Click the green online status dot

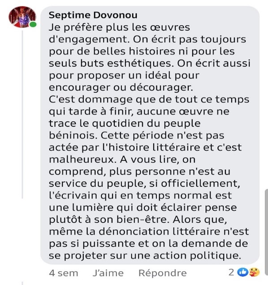coord(33,24)
